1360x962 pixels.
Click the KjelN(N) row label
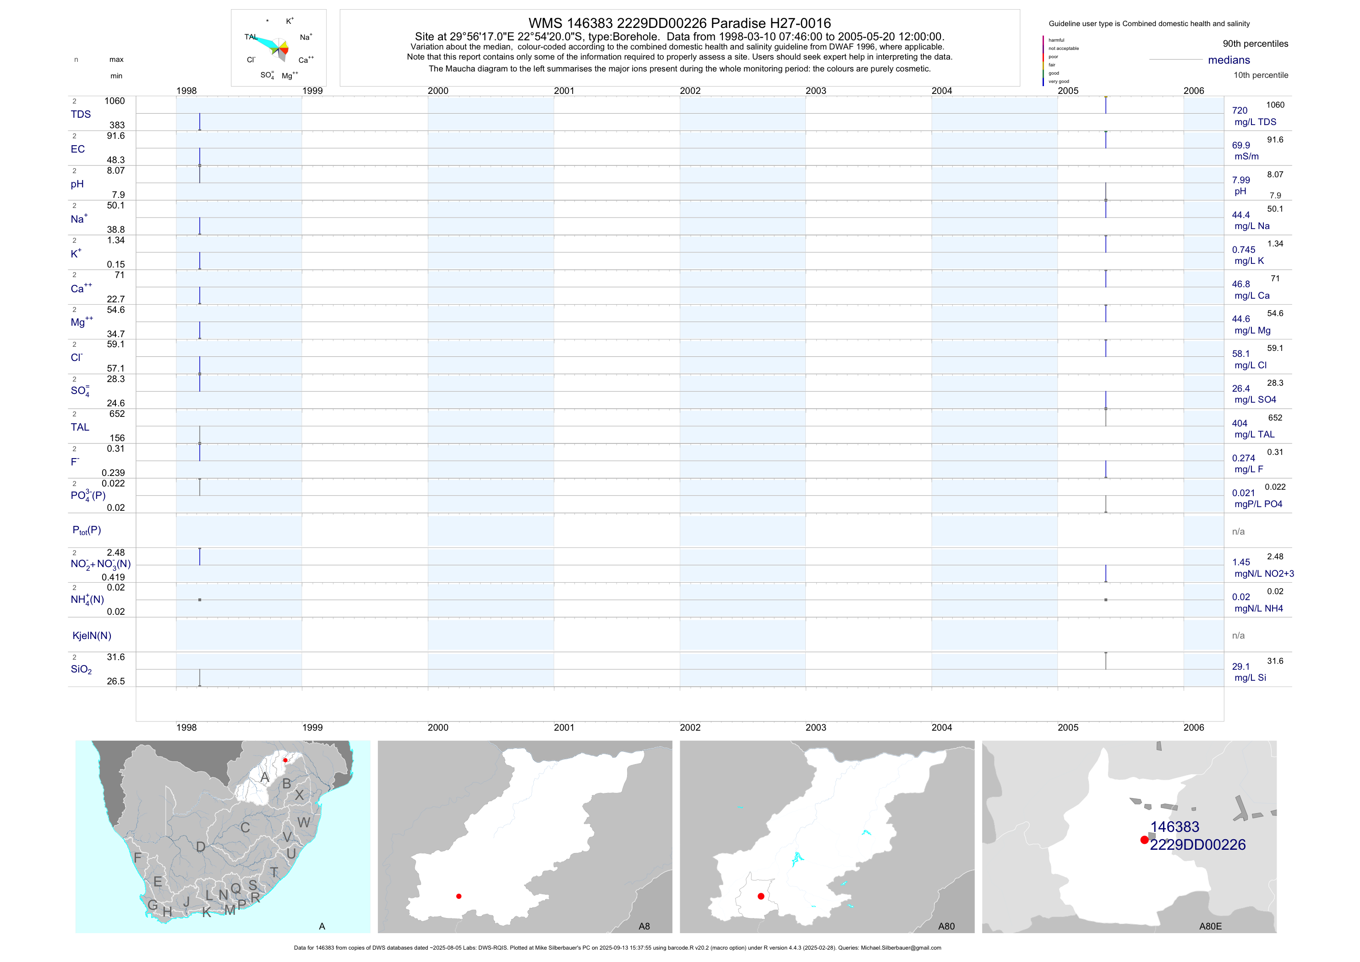pos(91,636)
